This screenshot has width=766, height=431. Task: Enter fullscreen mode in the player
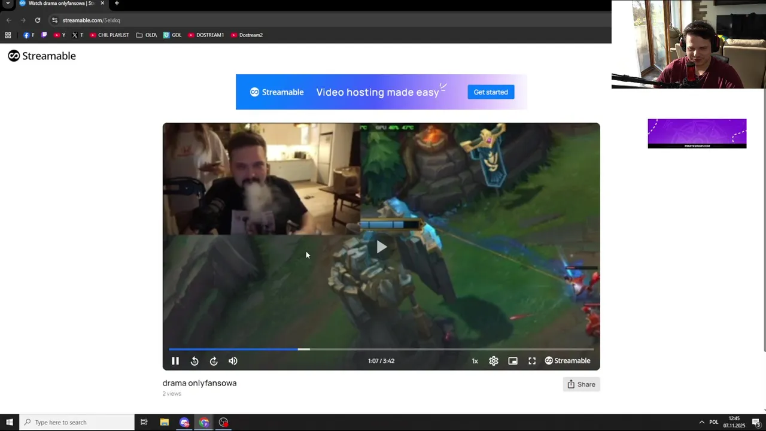tap(532, 361)
